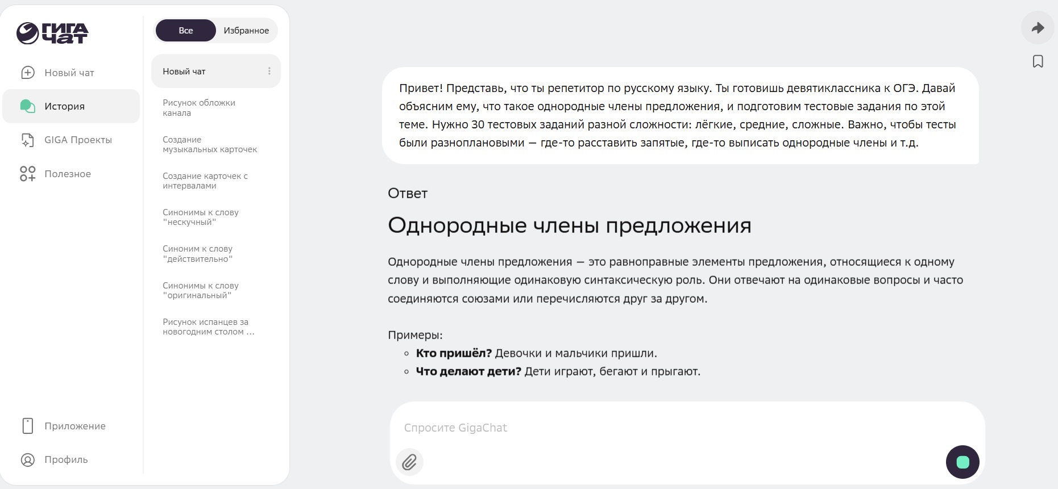Click the plus icon beside Новый чат

tap(27, 73)
